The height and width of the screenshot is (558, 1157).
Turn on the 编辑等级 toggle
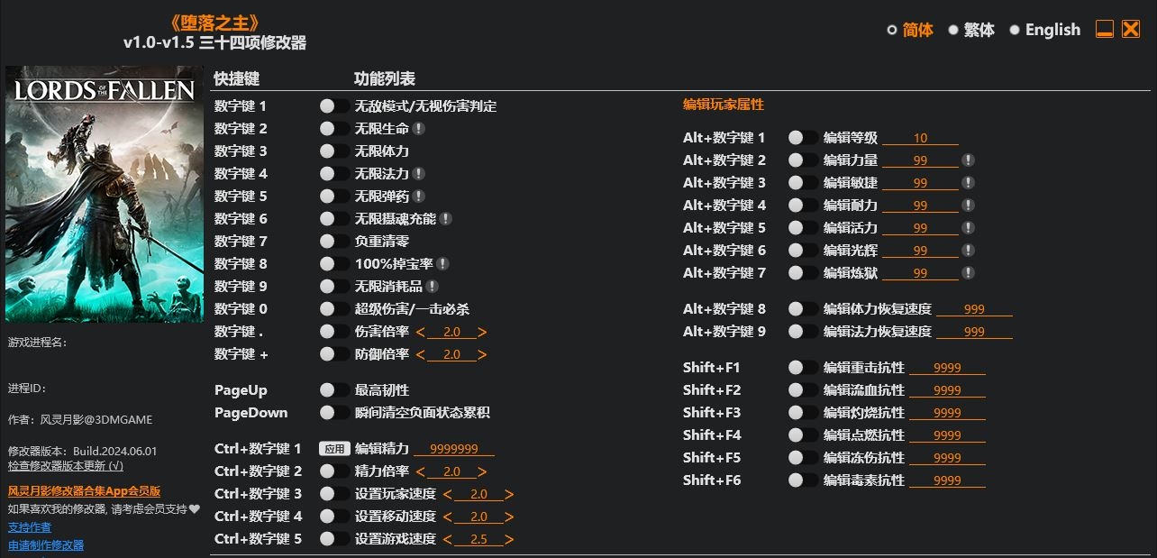[803, 138]
